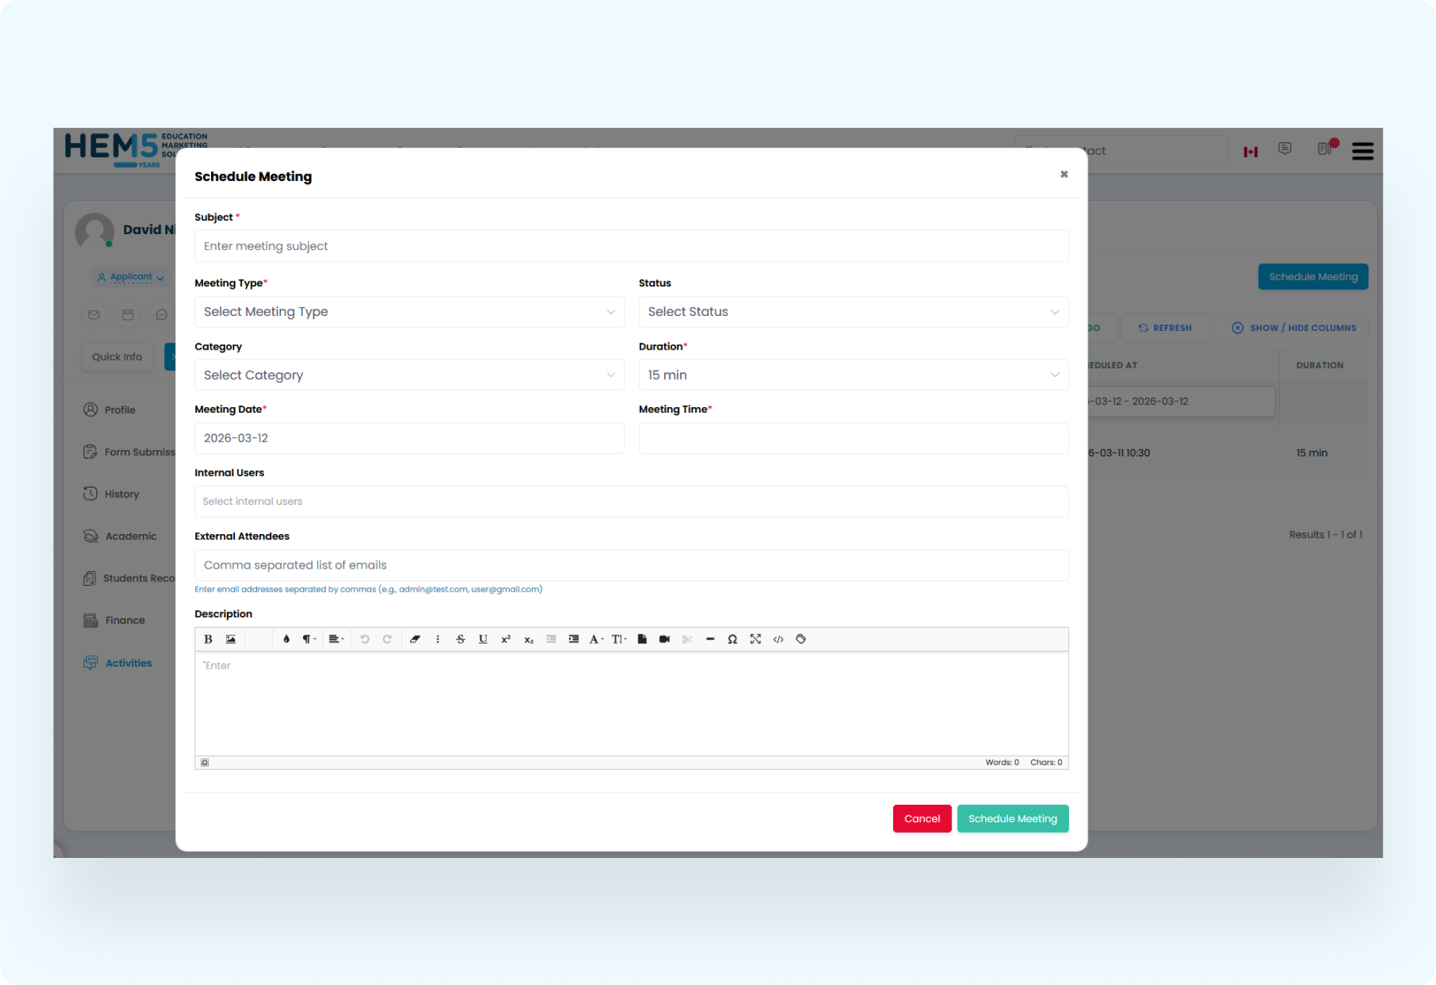Click green Schedule Meeting submit button
1436x985 pixels.
coord(1012,818)
